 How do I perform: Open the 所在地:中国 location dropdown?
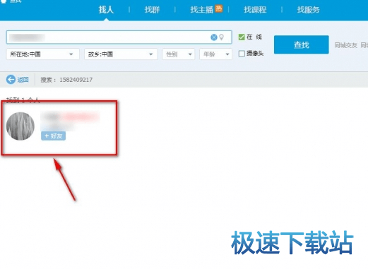coord(43,54)
